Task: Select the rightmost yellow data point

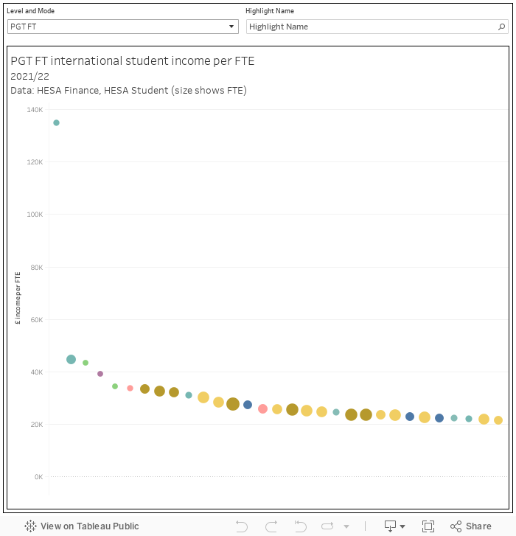Action: point(498,420)
